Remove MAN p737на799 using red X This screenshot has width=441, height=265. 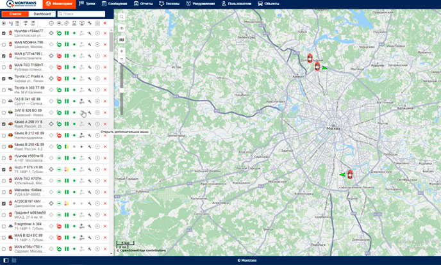tap(105, 56)
